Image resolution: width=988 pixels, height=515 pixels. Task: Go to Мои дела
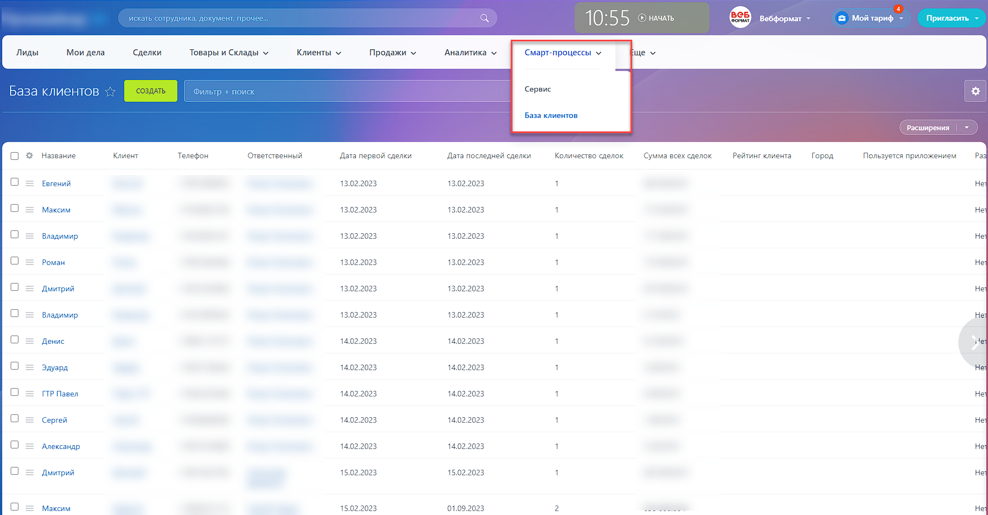point(86,53)
